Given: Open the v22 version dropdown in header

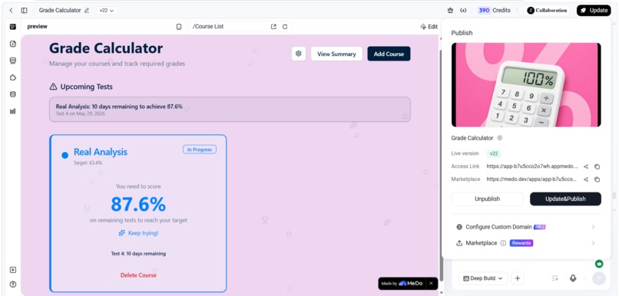Looking at the screenshot, I should pyautogui.click(x=107, y=11).
